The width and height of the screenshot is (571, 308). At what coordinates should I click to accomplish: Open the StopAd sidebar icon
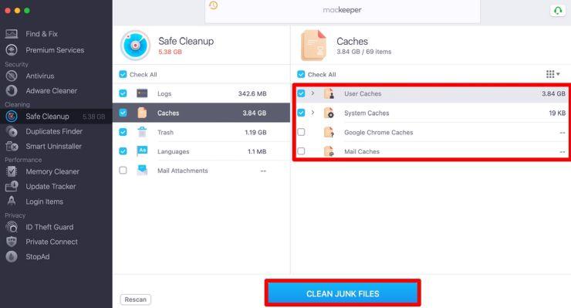click(x=12, y=256)
